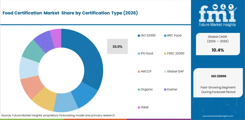Select the Global GAP legend label
245x120 pixels.
click(175, 71)
